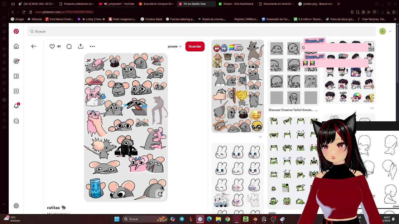The image size is (399, 224).
Task: Click the browser forward navigation arrow
Action: pyautogui.click(x=18, y=12)
